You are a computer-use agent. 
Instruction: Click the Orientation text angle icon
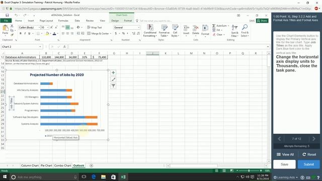tap(78, 27)
